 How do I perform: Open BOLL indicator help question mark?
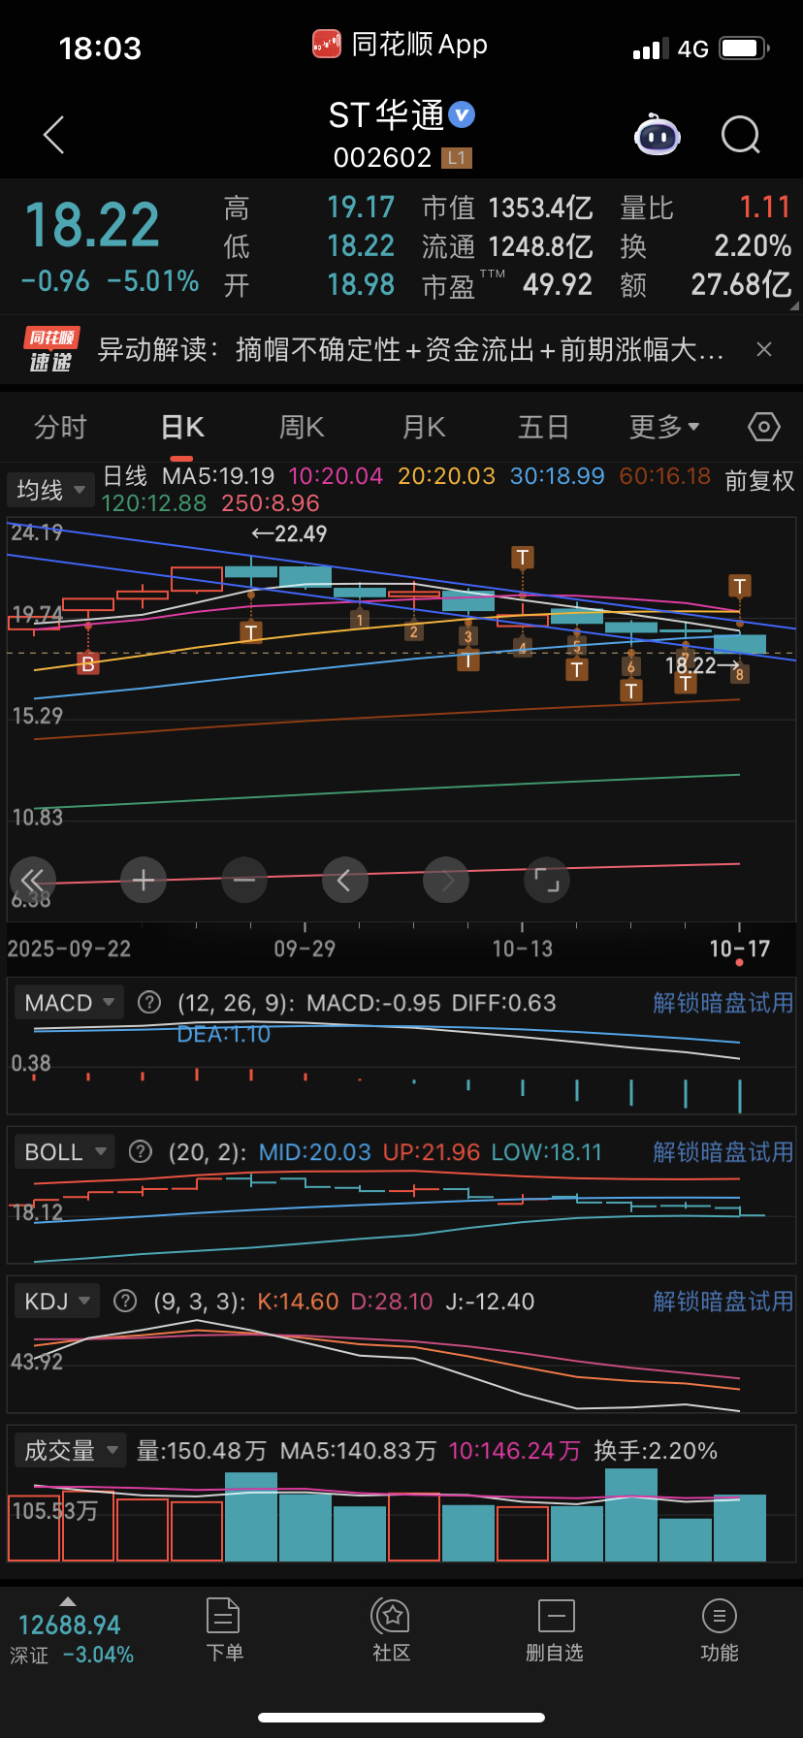[x=141, y=1151]
